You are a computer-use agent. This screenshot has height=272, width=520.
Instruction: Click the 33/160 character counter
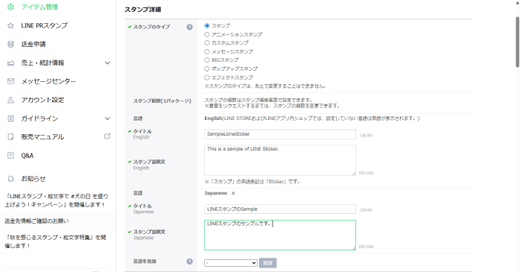point(366,173)
